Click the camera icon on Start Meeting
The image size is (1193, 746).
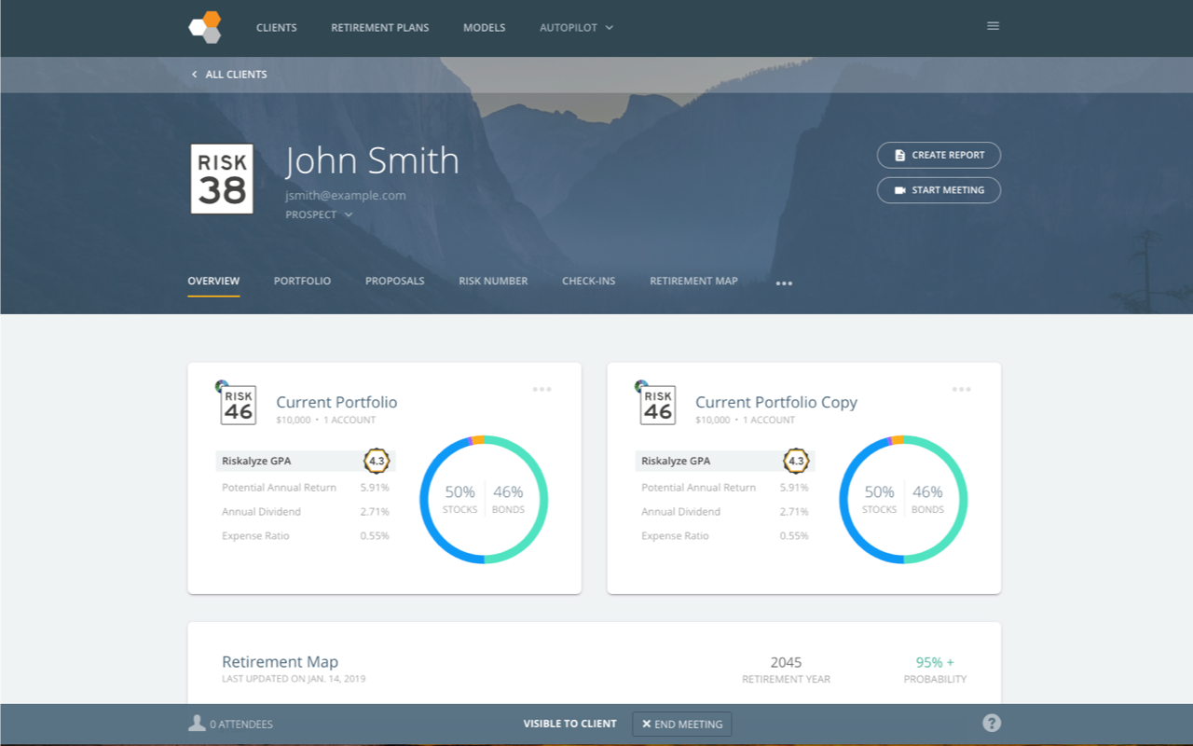tap(898, 189)
